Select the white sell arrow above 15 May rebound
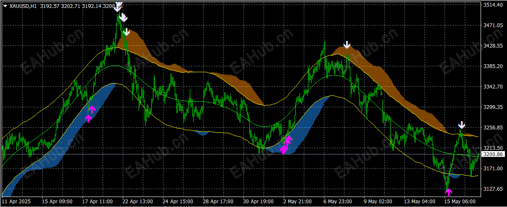Image resolution: width=507 pixels, height=207 pixels. 461,125
